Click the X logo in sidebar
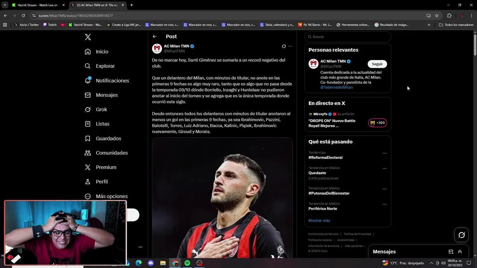This screenshot has width=477, height=268. pyautogui.click(x=88, y=37)
